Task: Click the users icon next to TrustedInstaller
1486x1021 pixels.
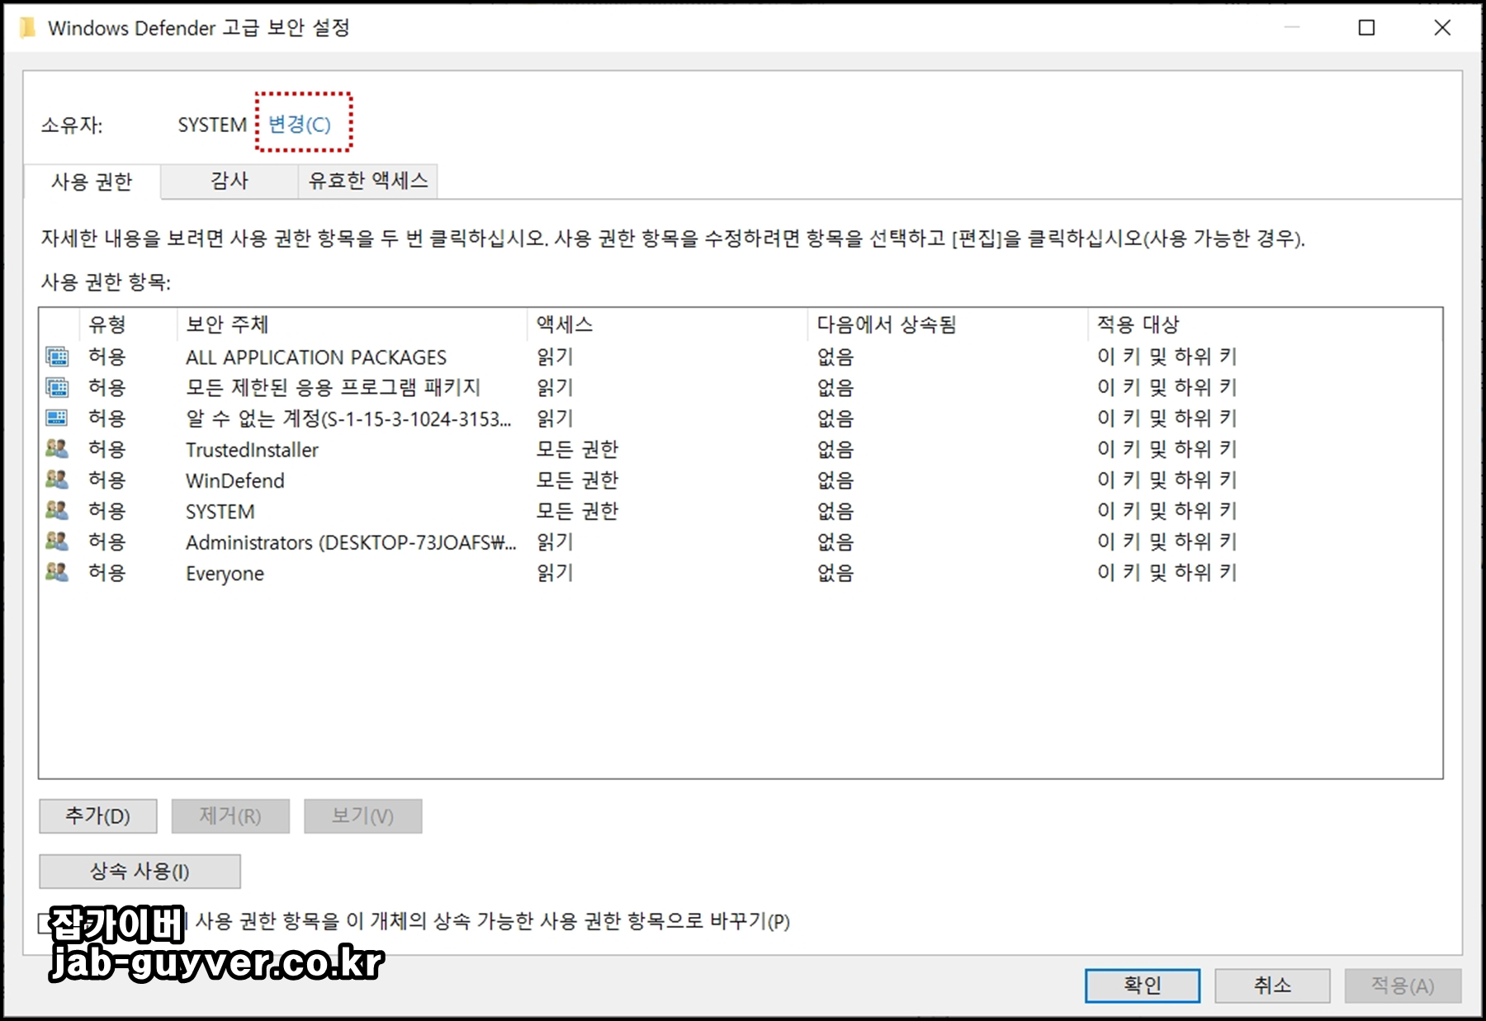Action: (x=57, y=449)
